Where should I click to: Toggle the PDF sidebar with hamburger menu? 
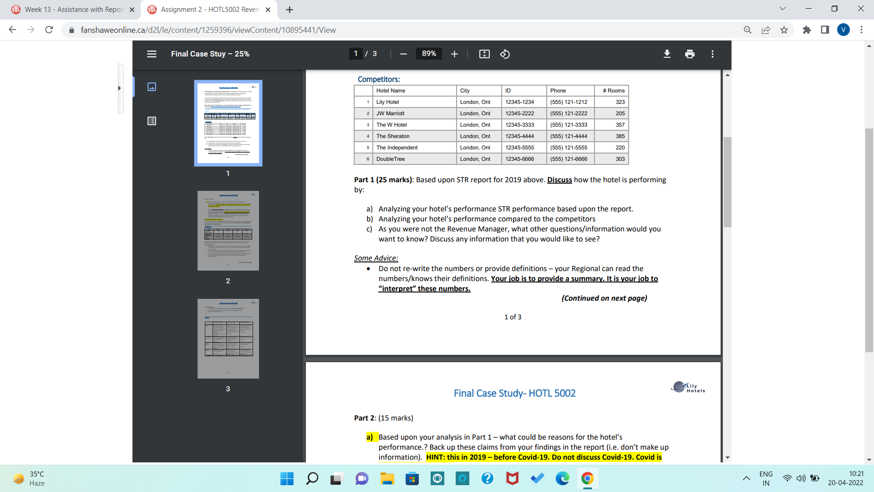152,54
